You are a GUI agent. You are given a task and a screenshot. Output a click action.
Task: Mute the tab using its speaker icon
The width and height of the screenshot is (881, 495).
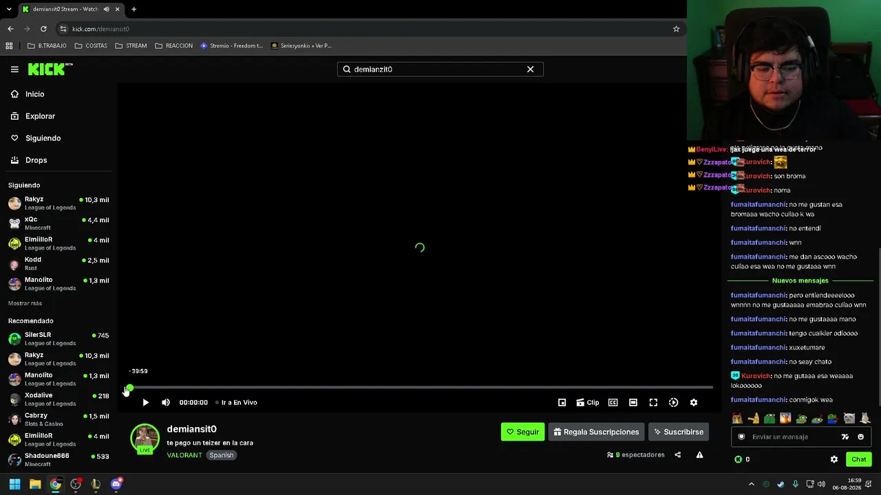(x=106, y=9)
